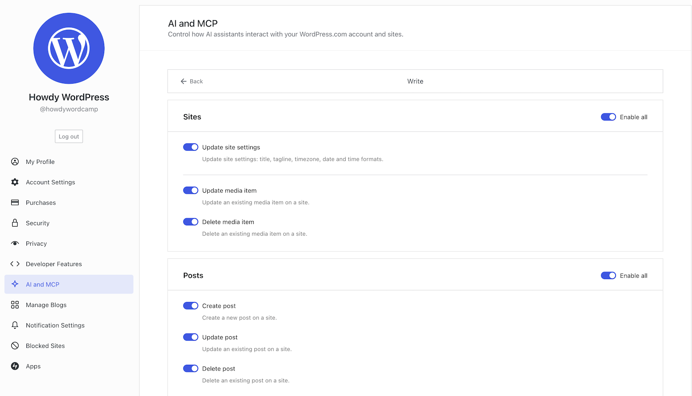The image size is (692, 396).
Task: Toggle Update site settings switch
Action: pos(190,147)
